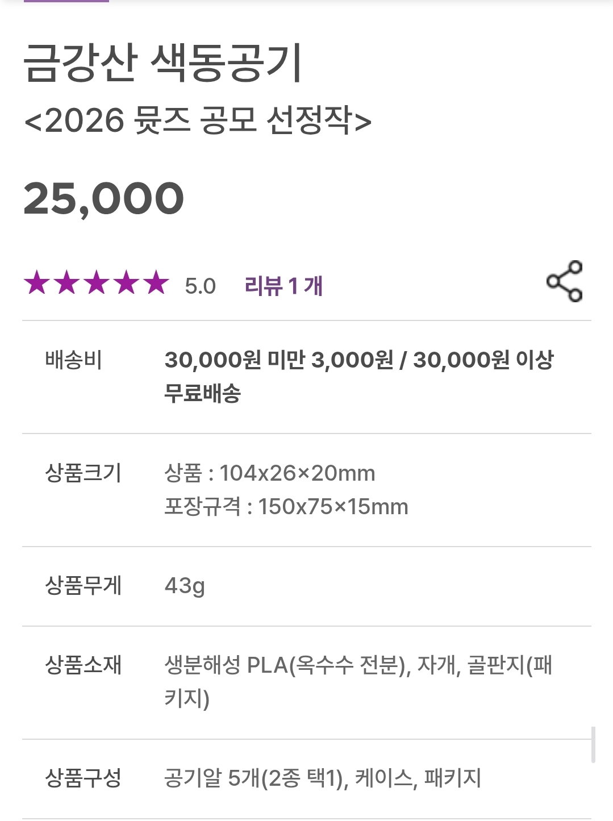Click the third purple rating star

click(97, 283)
